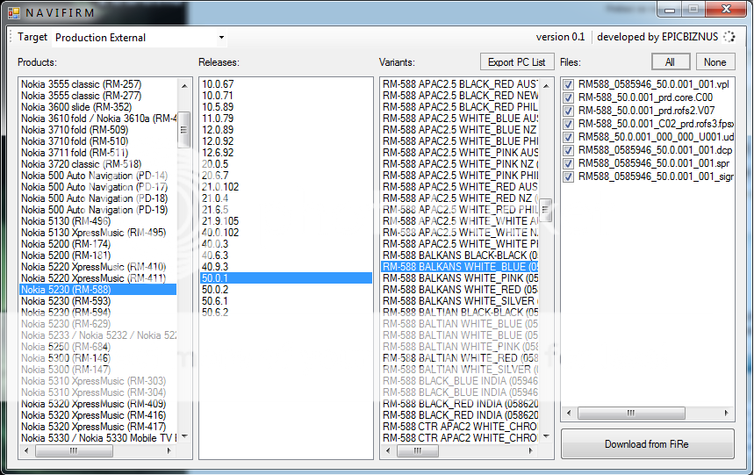The height and width of the screenshot is (475, 754).
Task: Click the Products vertical scrollbar thumb
Action: tap(184, 129)
